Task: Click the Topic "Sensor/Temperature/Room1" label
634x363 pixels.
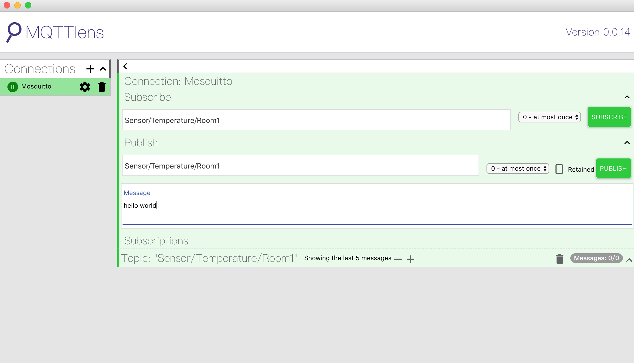Action: coord(209,258)
